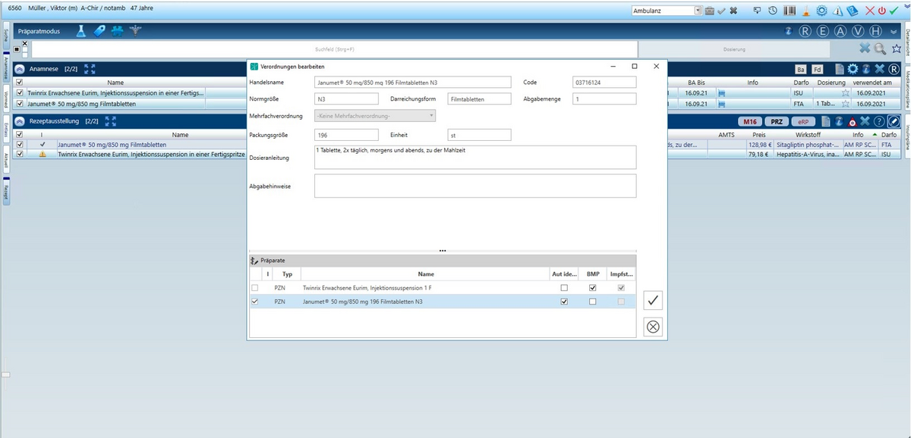Open the Mehrfachverordnung dropdown
The height and width of the screenshot is (438, 911).
click(x=375, y=116)
